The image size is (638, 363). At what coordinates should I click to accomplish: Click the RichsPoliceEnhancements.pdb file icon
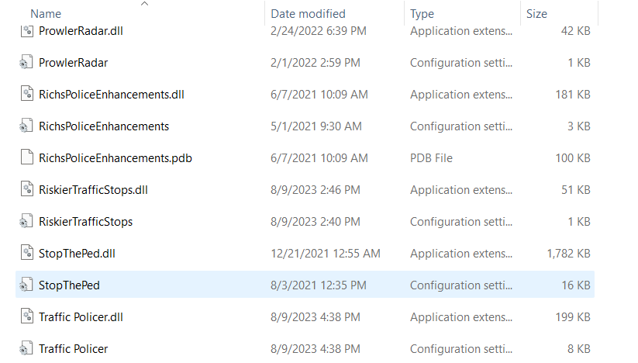[x=26, y=158]
